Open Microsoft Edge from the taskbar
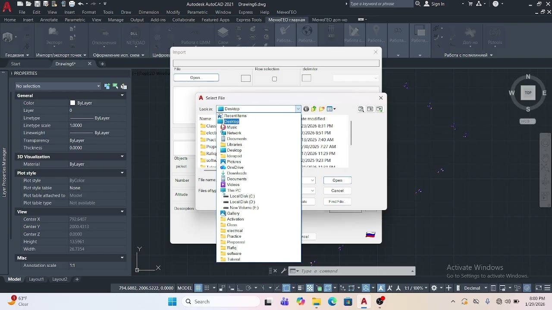552x310 pixels. coord(332,301)
